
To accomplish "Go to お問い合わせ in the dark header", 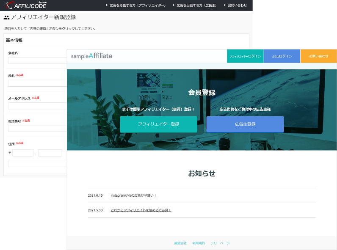I will pyautogui.click(x=237, y=5).
